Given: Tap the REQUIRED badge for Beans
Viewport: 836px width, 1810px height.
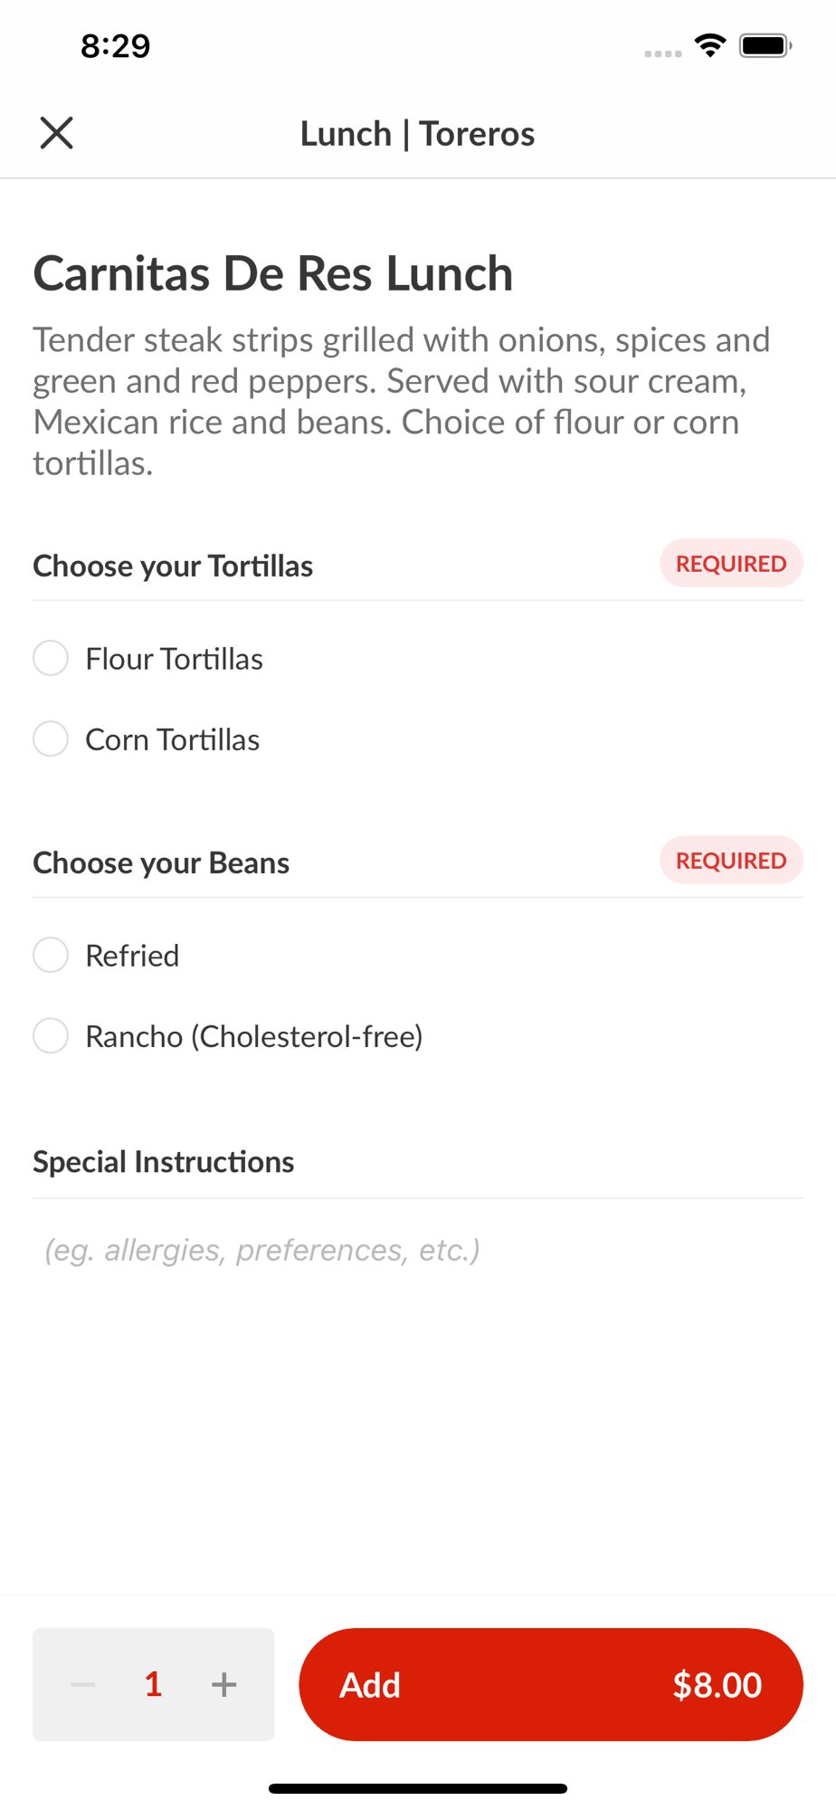Looking at the screenshot, I should (x=731, y=860).
